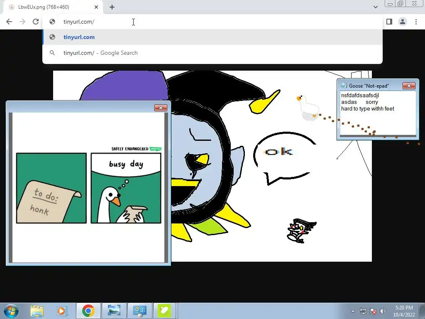Image resolution: width=425 pixels, height=319 pixels.
Task: Open File Explorer from the taskbar
Action: (x=37, y=311)
